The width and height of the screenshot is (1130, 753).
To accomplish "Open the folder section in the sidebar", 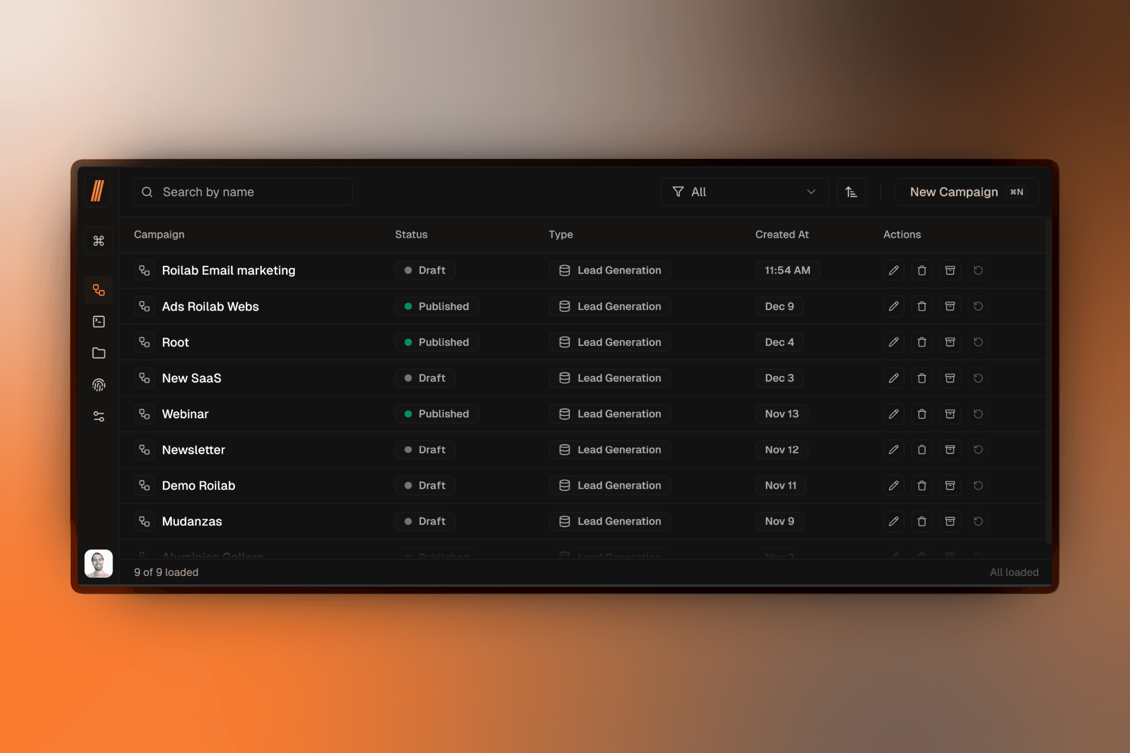I will (x=98, y=353).
